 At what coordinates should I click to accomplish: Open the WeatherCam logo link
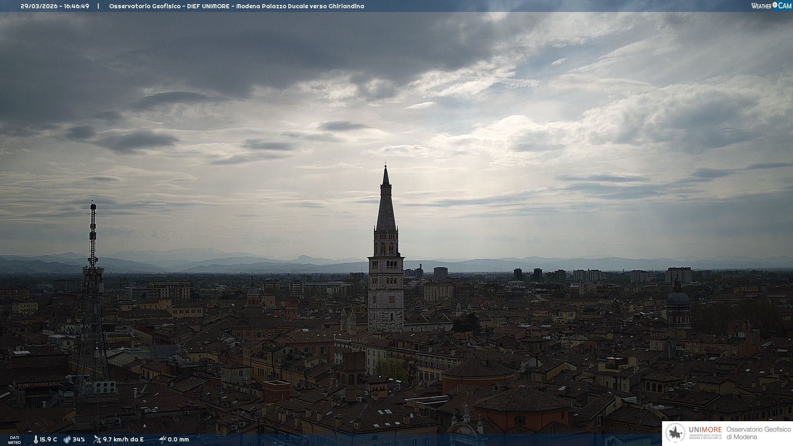771,6
